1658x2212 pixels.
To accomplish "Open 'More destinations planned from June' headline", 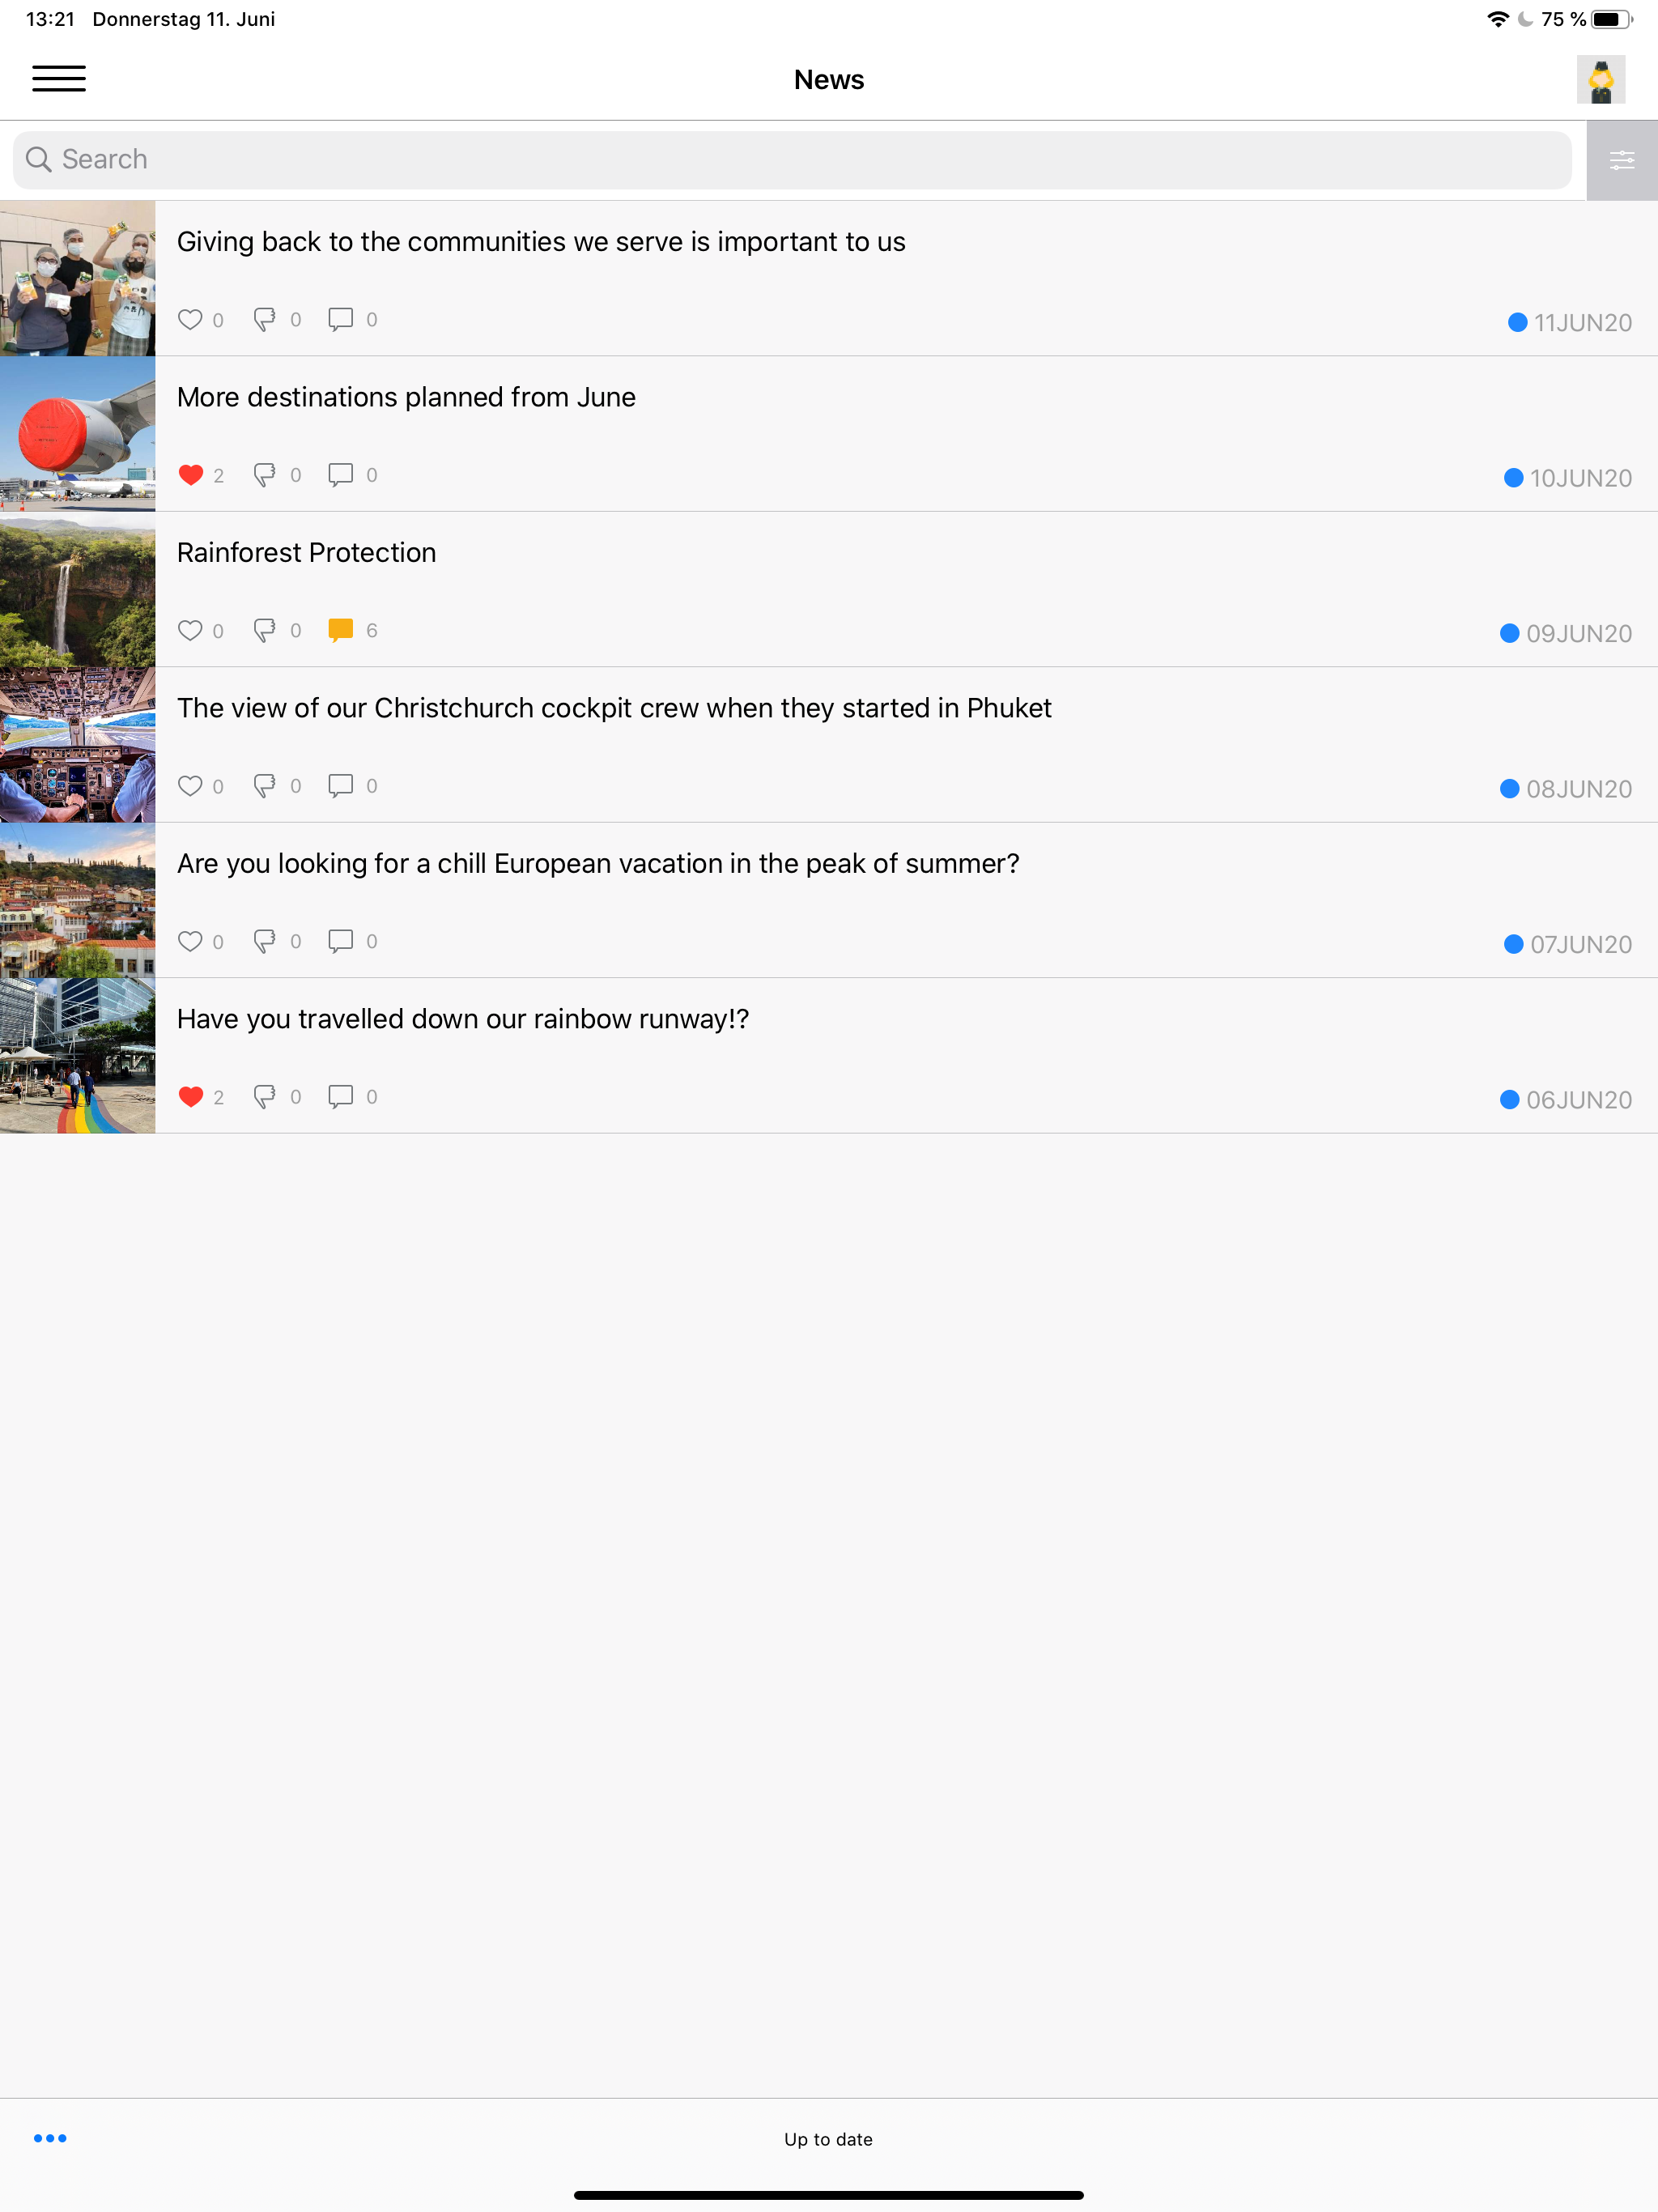I will 406,397.
